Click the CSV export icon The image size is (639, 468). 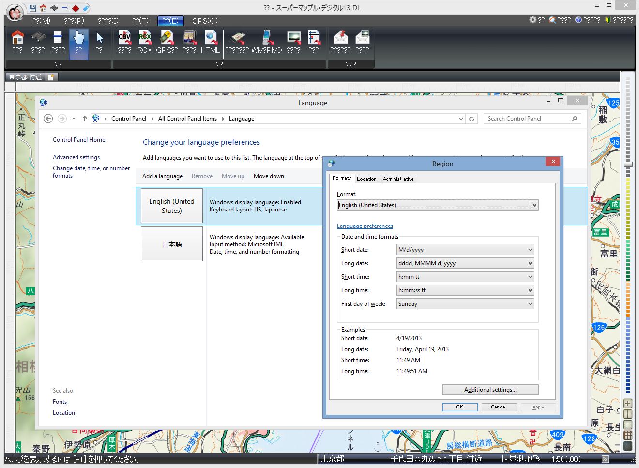[x=124, y=37]
